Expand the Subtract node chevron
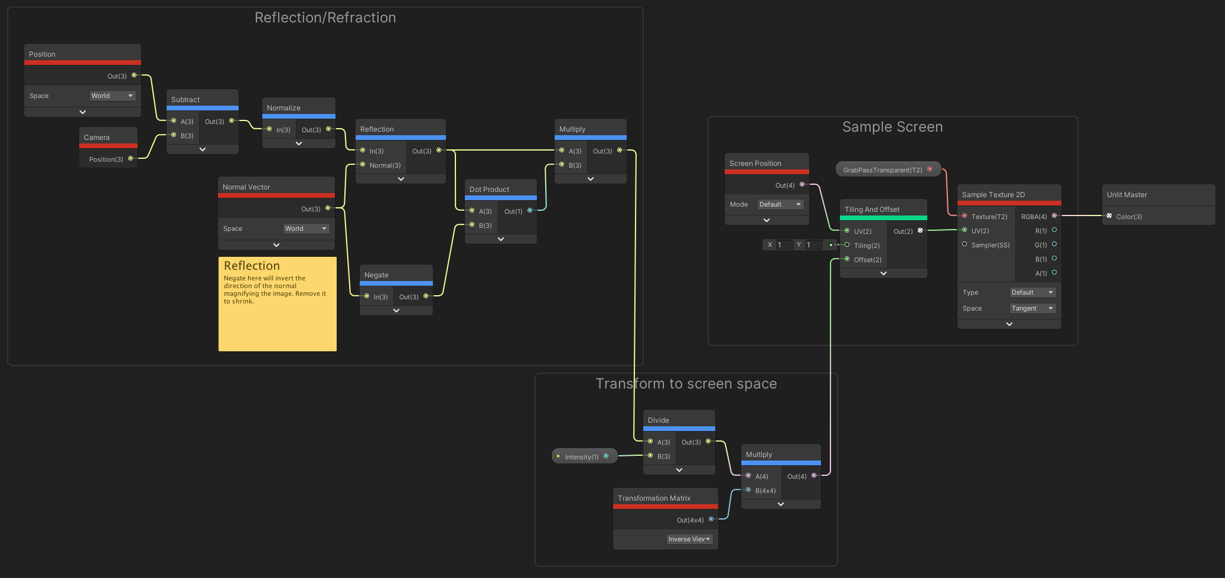 203,149
